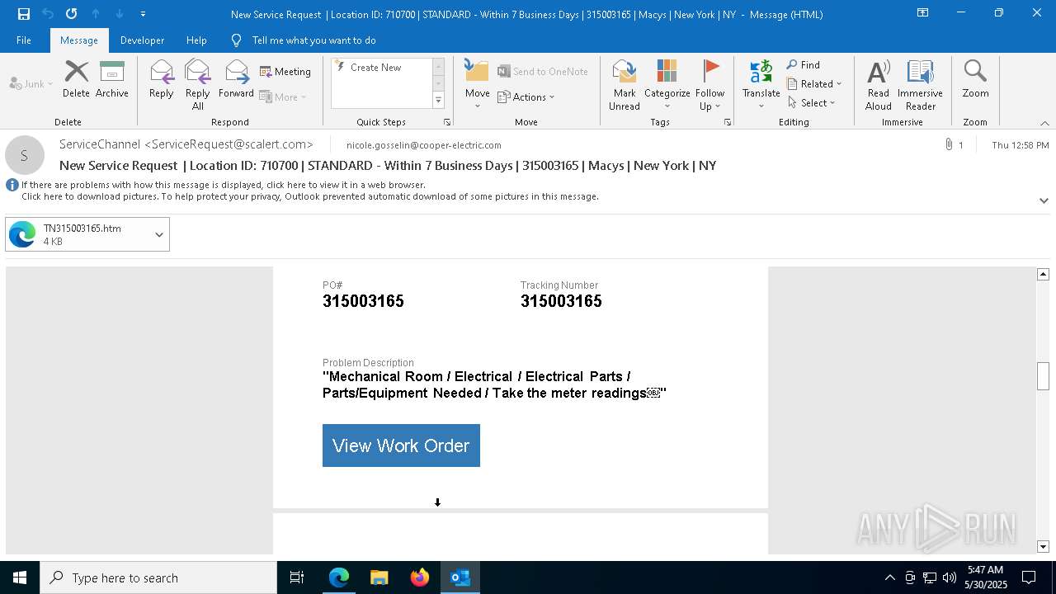Open File Explorer from the taskbar

coord(379,577)
